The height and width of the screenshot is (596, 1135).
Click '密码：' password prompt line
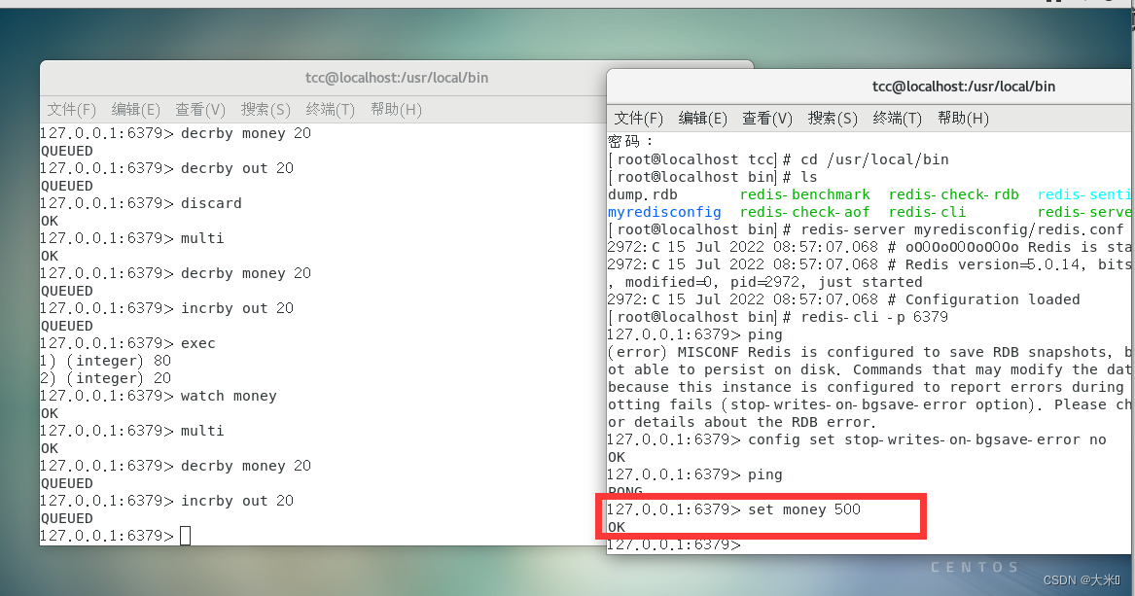[630, 141]
